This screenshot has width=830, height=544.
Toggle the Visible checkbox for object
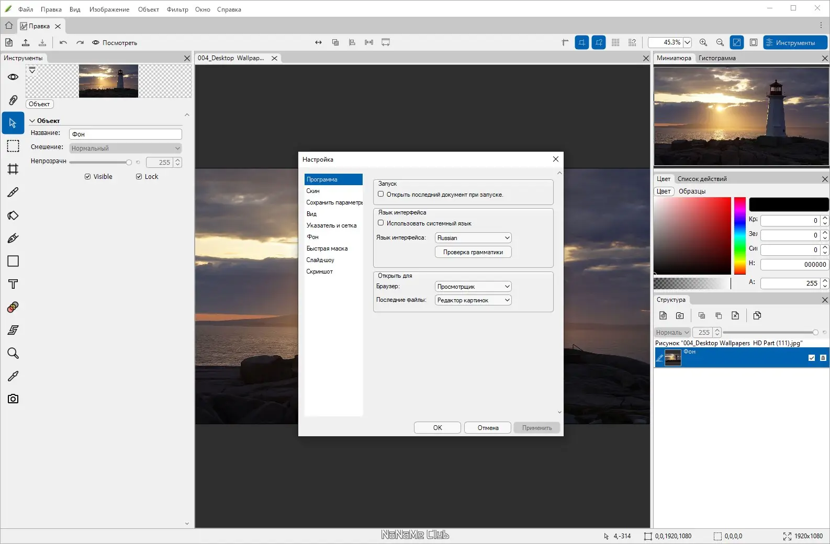[88, 177]
